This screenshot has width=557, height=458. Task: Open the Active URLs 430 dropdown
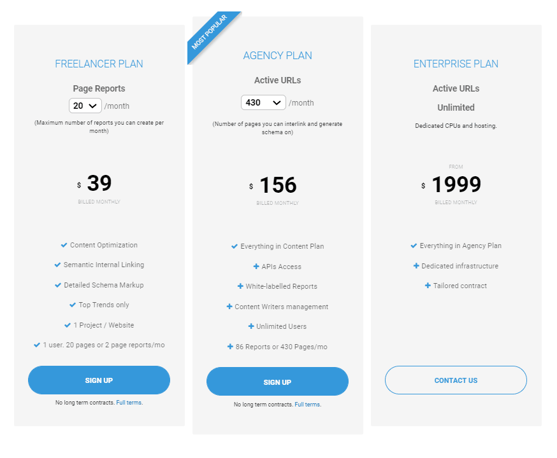263,102
